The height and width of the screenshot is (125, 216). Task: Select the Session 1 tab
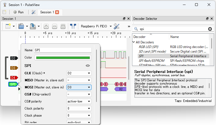(x=47, y=12)
